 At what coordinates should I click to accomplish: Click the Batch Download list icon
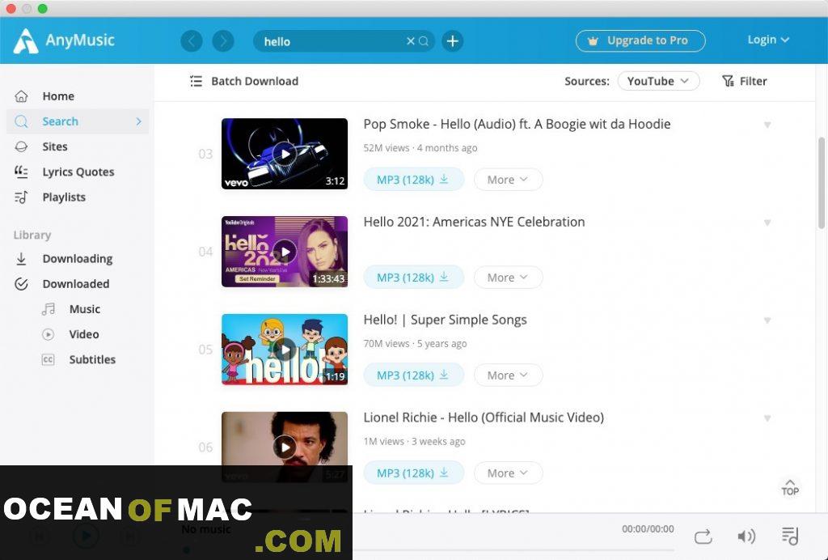196,81
